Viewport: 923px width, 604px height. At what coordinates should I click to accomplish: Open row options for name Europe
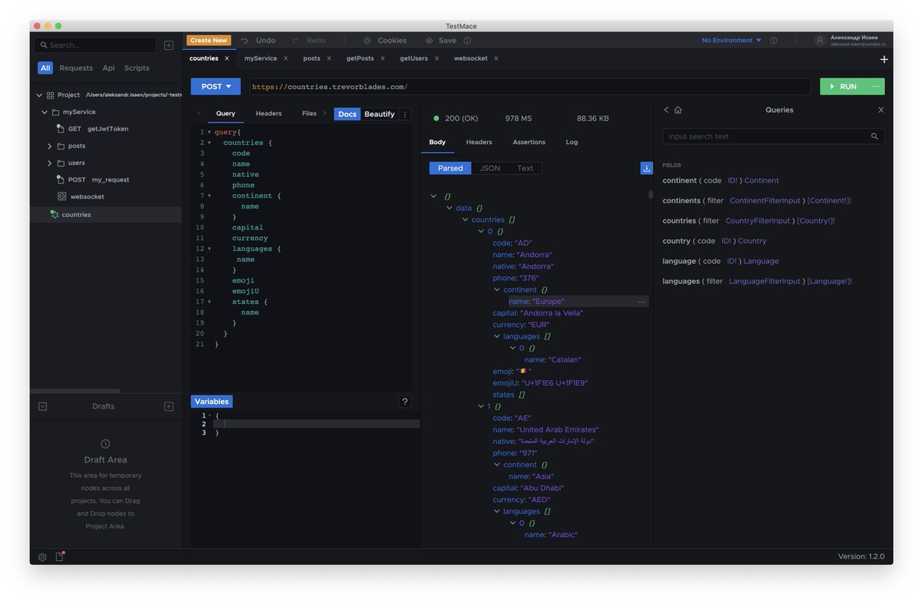(x=641, y=302)
